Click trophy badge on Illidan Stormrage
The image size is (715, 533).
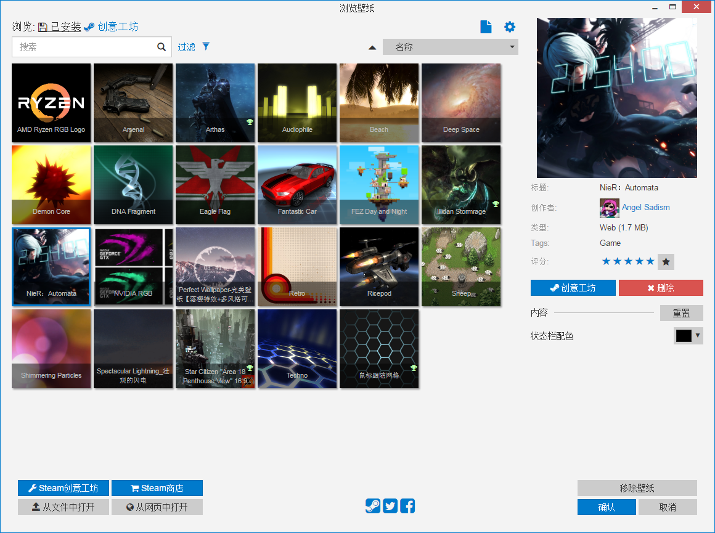496,204
